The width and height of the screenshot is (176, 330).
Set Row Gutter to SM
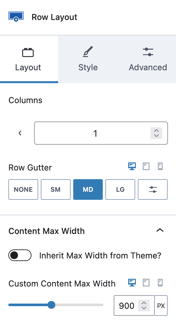click(56, 189)
